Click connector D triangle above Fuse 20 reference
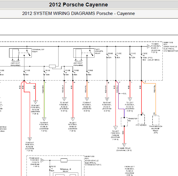178x176 pixels. [44, 119]
